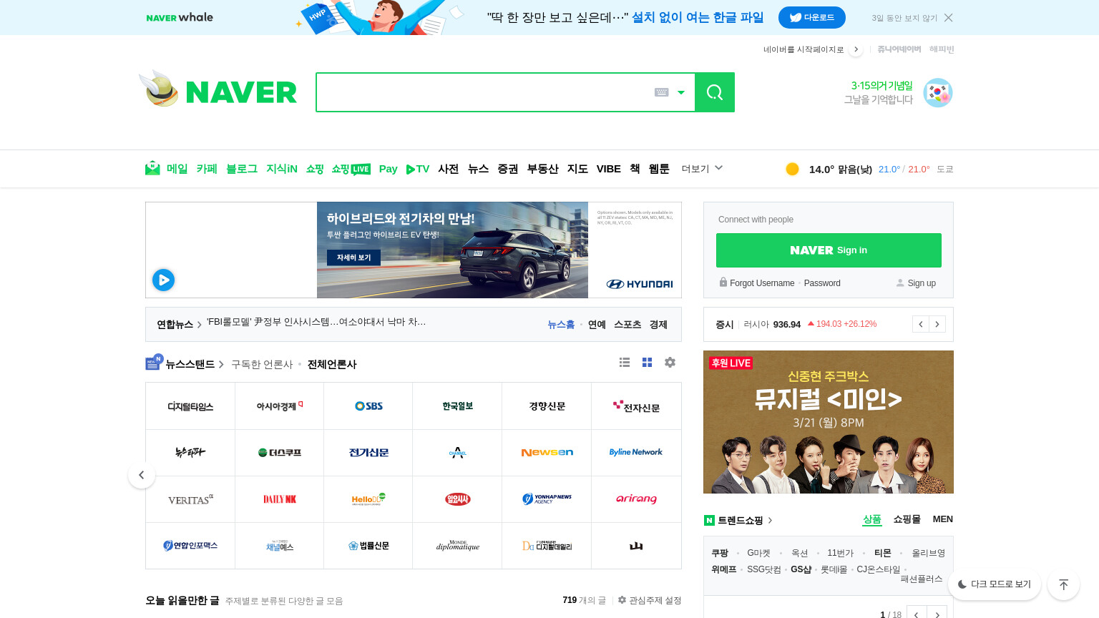Close the Whale banner with the X
Screen dimensions: 1099x618
(948, 18)
